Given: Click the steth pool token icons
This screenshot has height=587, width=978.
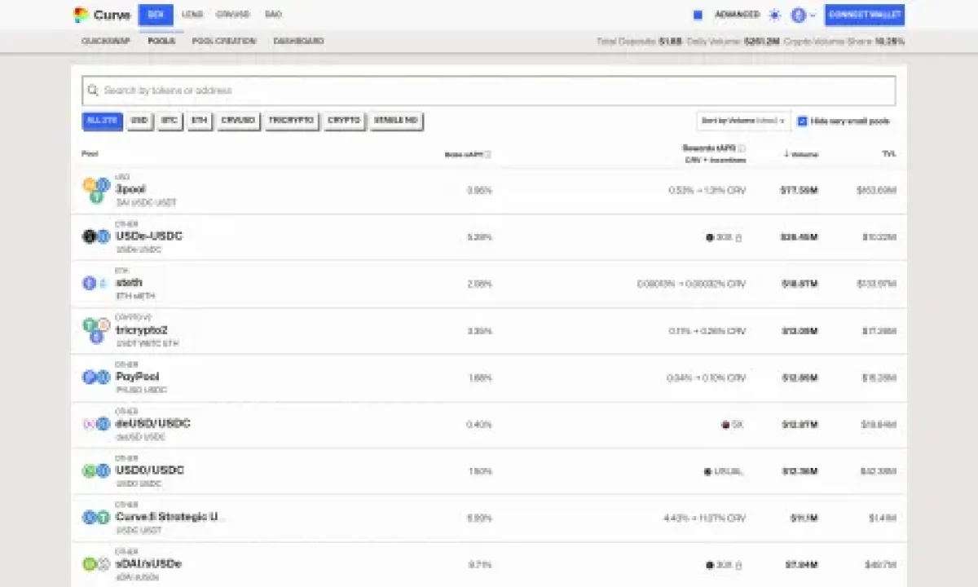Looking at the screenshot, I should [95, 283].
